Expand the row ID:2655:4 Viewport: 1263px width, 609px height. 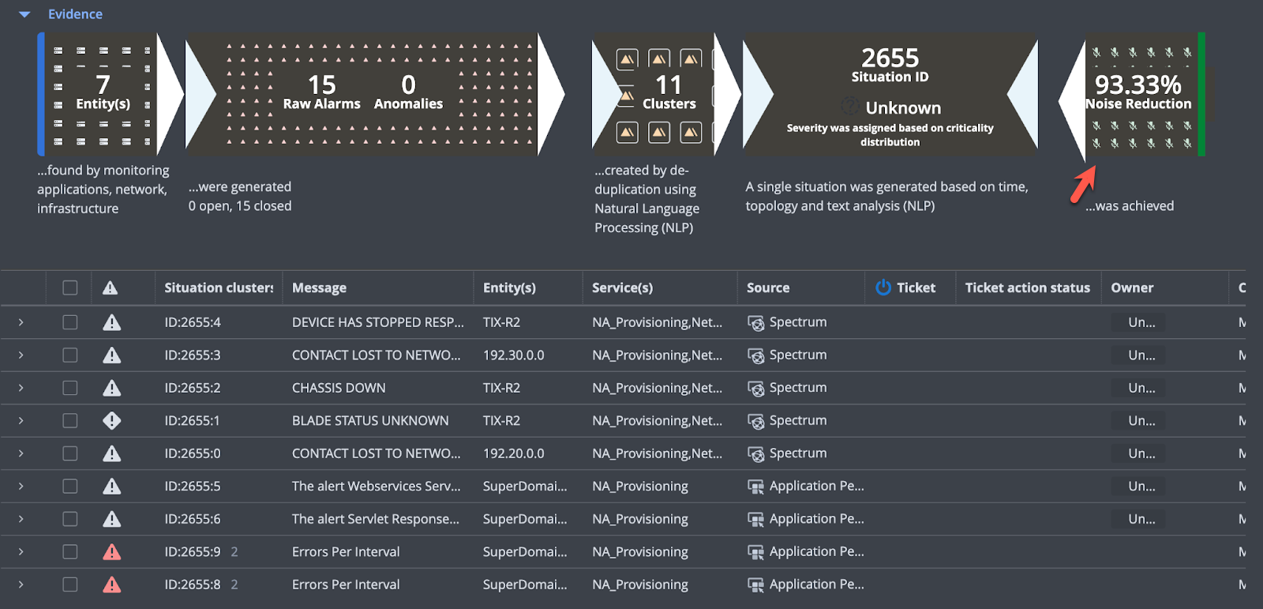coord(21,322)
